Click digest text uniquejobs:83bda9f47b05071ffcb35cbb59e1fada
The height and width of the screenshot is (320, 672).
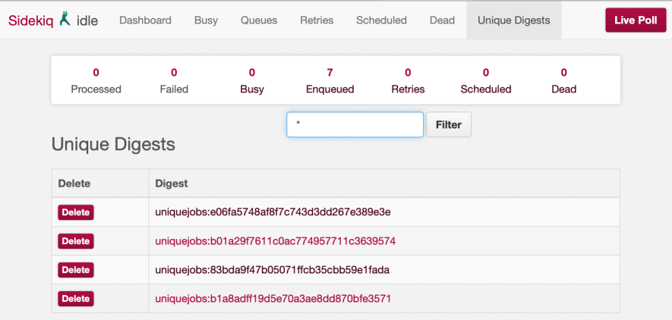272,270
